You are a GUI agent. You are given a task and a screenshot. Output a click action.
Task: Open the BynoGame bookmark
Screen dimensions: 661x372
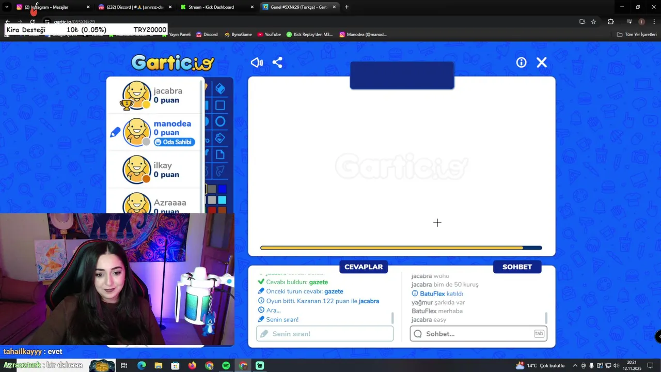click(x=238, y=35)
